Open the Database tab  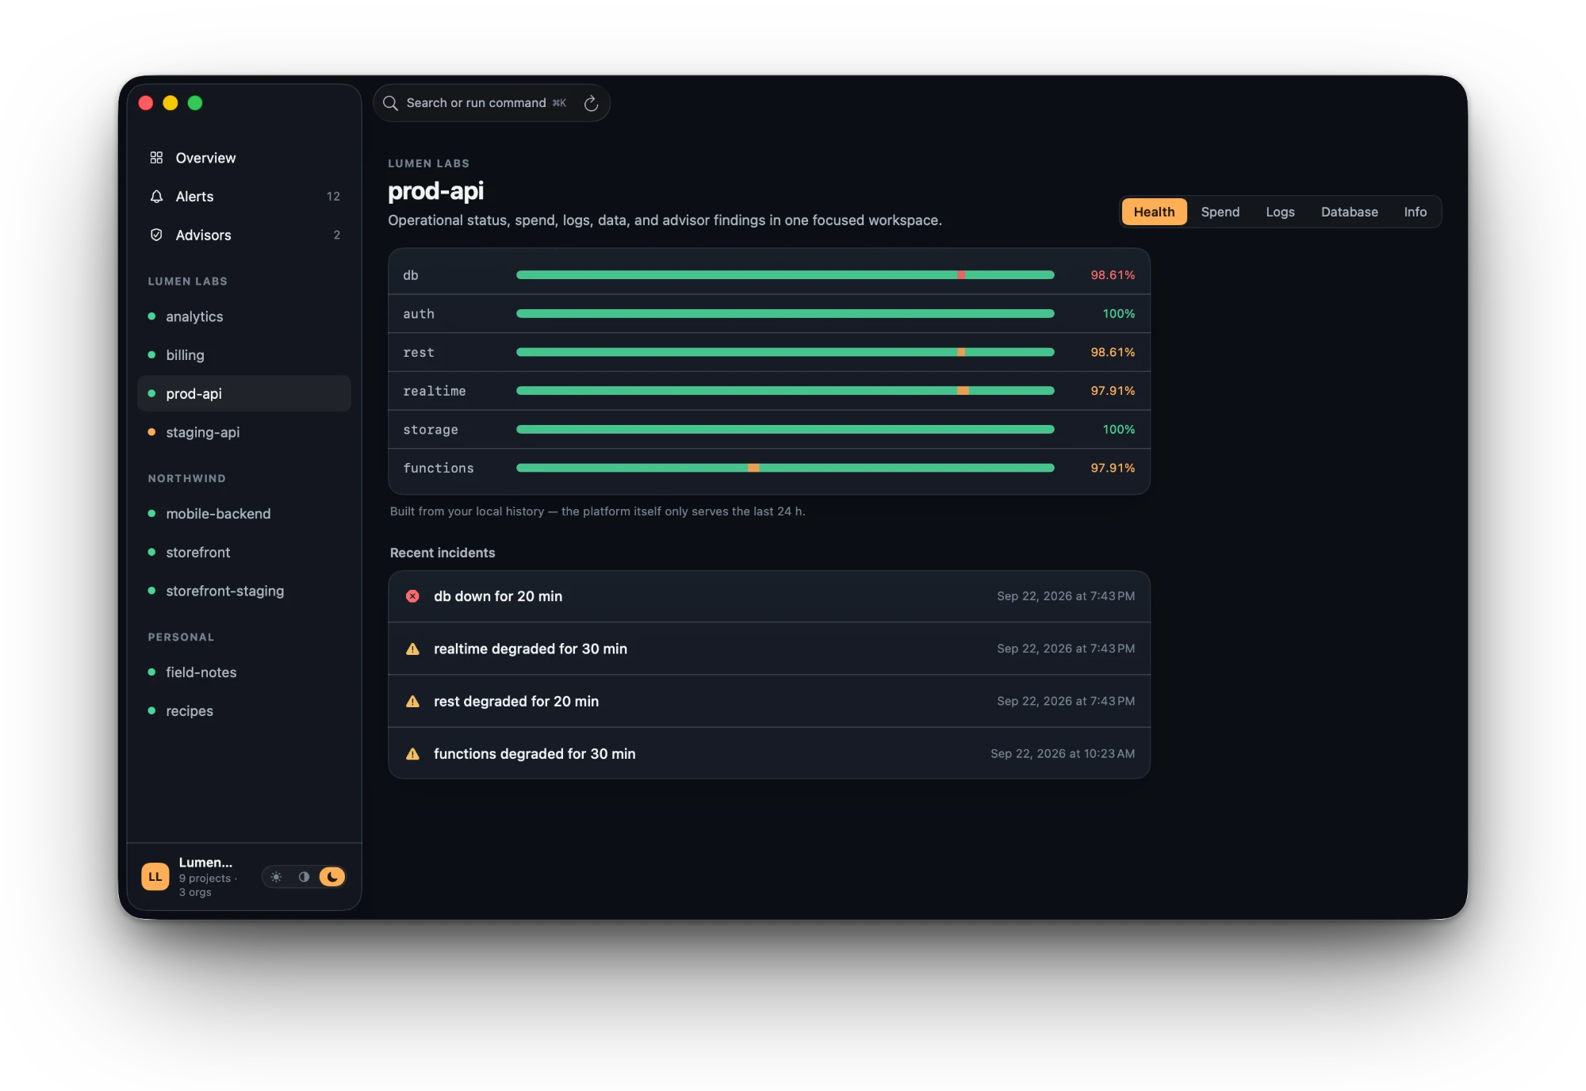click(x=1349, y=212)
